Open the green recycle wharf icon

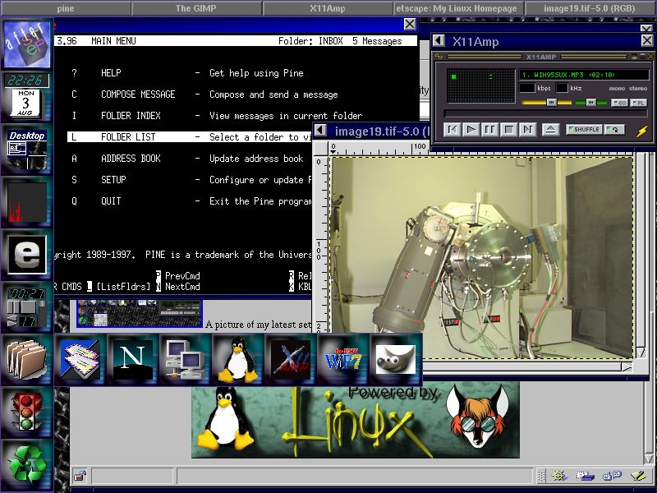tap(27, 465)
